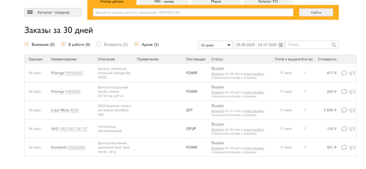Screen dimensions: 366x169
Task: Open the 30 дней period dropdown
Action: coord(215,45)
